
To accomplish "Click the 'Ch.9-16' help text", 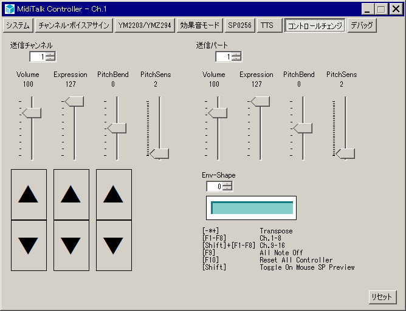I will click(272, 246).
